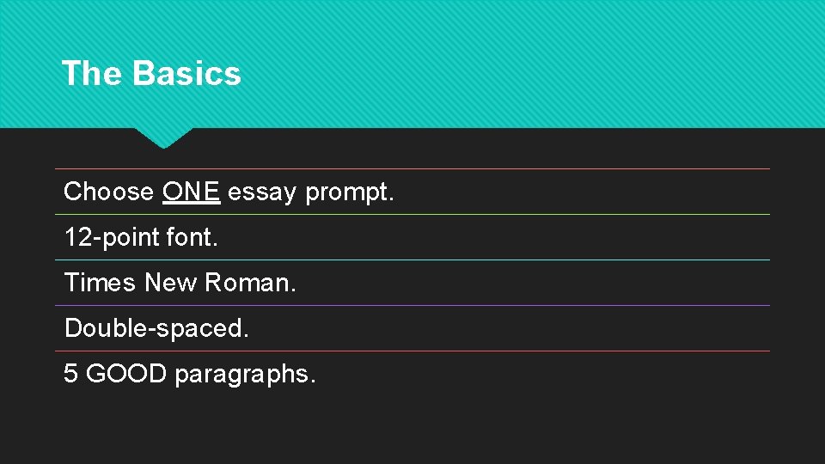Click the red divider above 5 GOOD paragraphs
The image size is (825, 464).
(x=412, y=351)
